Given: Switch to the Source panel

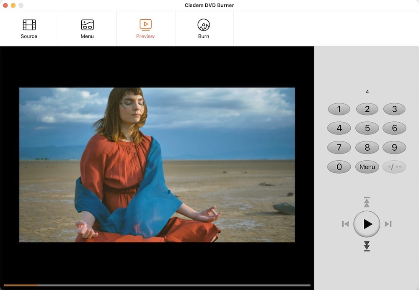Looking at the screenshot, I should pyautogui.click(x=28, y=28).
